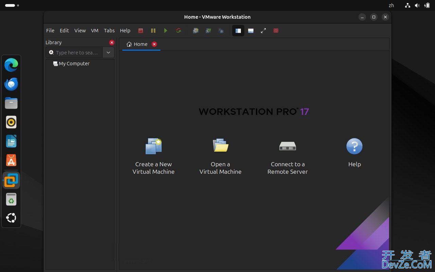
Task: Close the VMware Workstation window
Action: coord(385,17)
